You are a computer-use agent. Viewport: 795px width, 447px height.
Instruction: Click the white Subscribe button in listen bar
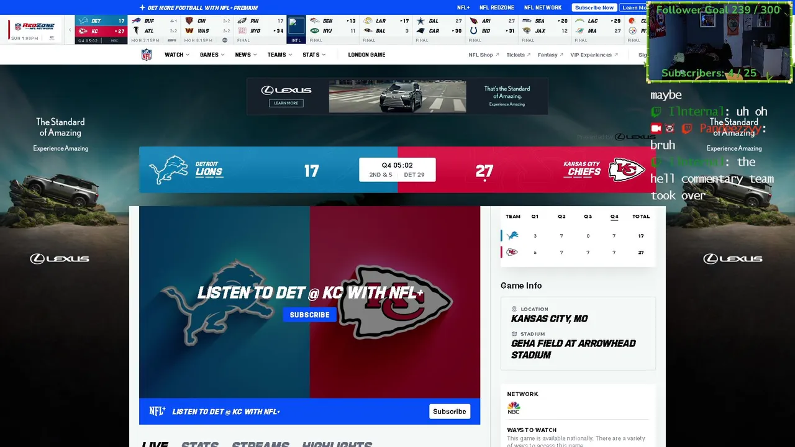[x=449, y=412]
